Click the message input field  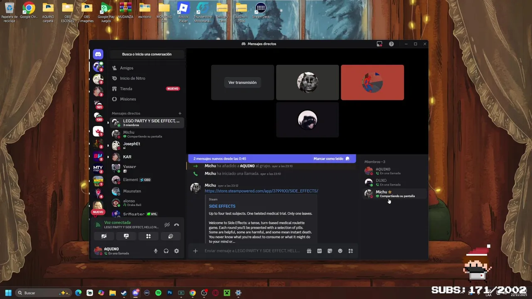tap(252, 251)
